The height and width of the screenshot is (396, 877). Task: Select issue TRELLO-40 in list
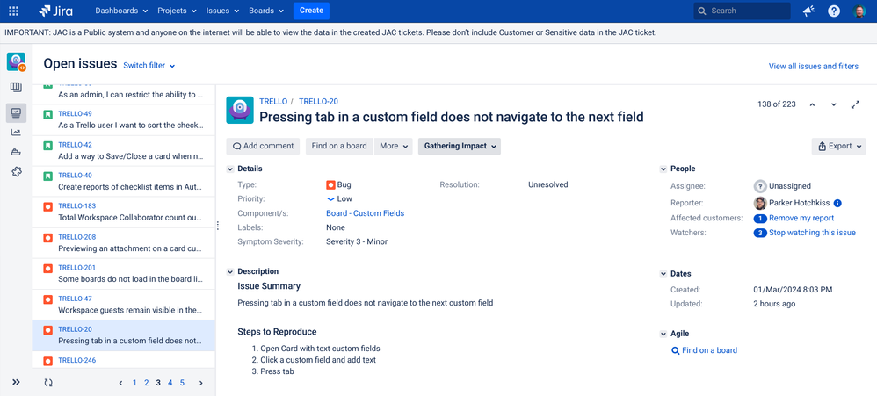tap(124, 182)
